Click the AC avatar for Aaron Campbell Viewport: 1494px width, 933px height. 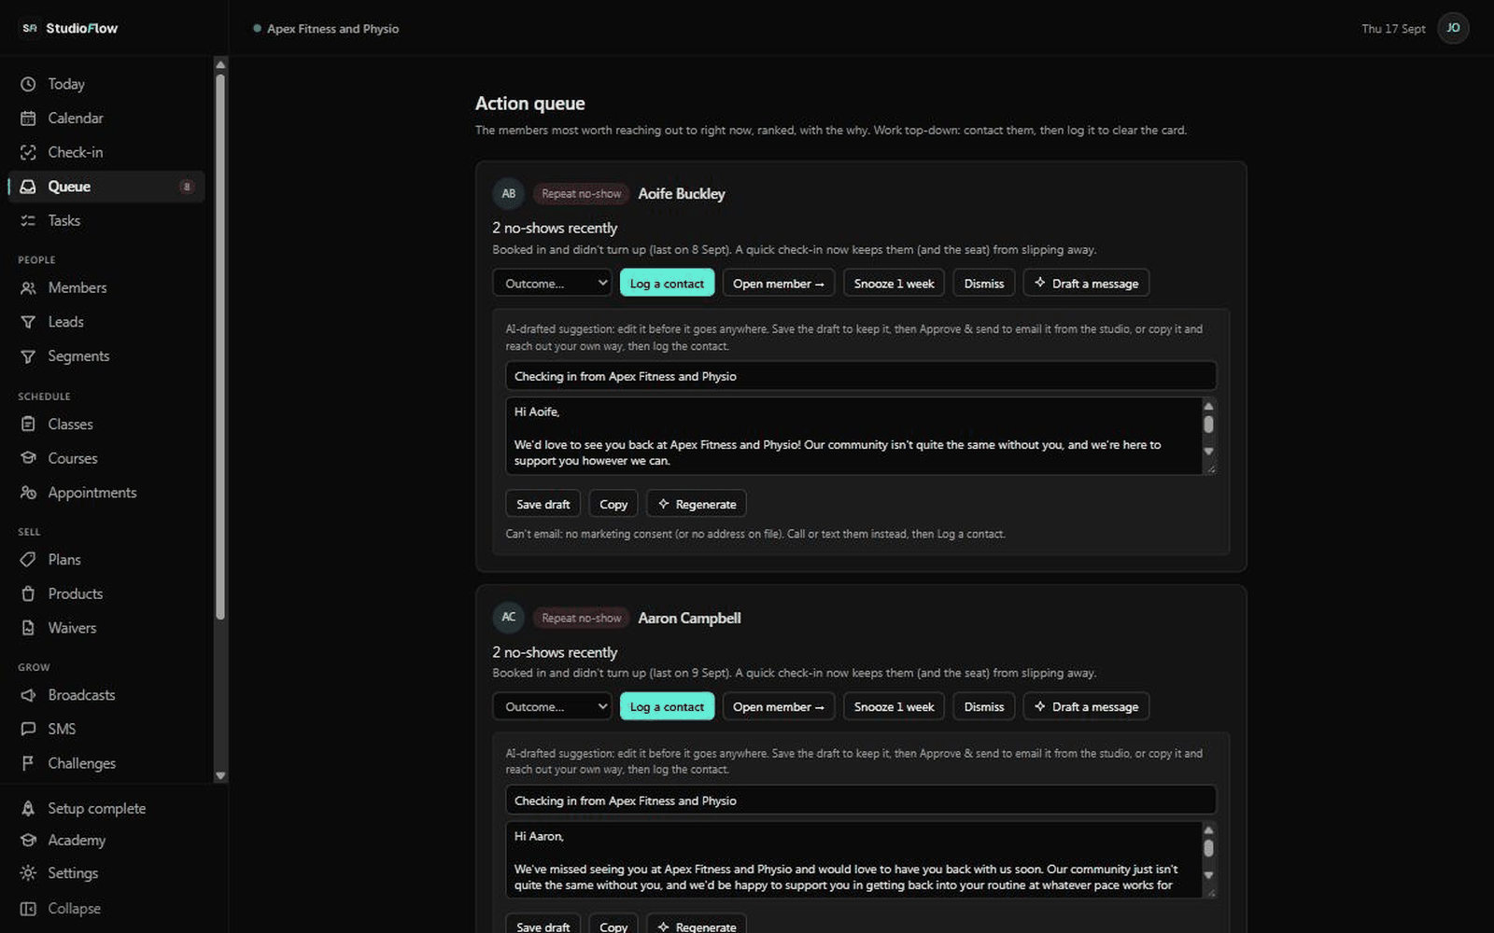509,618
